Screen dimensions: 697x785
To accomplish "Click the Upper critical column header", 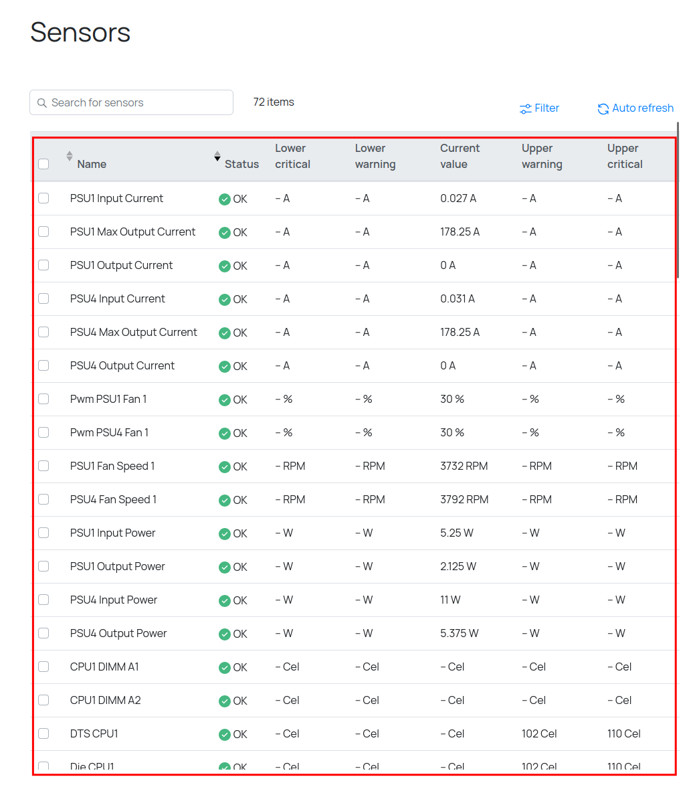I will tap(624, 157).
